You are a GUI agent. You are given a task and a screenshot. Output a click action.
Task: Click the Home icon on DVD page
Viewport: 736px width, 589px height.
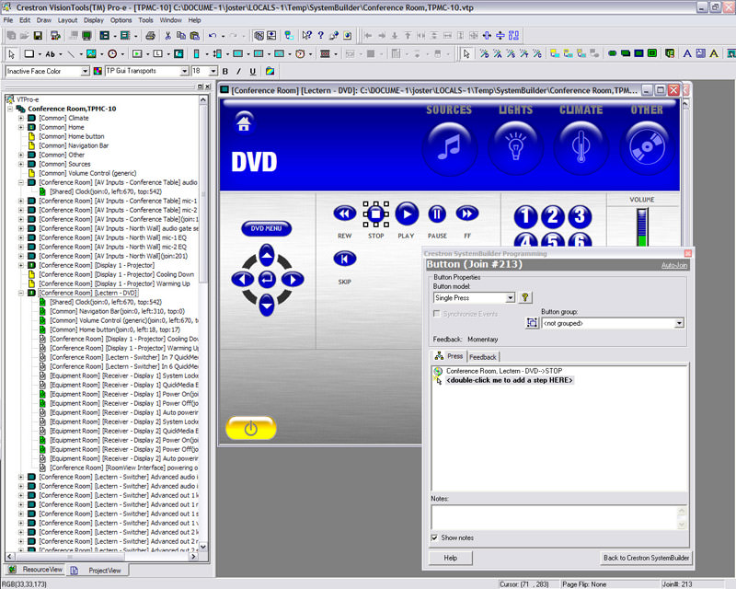244,123
